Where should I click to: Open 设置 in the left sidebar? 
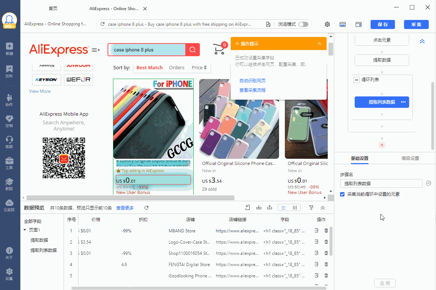tap(9, 274)
